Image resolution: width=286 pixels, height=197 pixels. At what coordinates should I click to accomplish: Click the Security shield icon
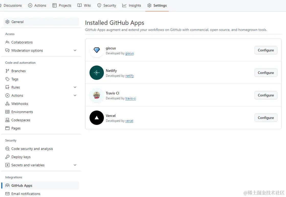[x=99, y=5]
